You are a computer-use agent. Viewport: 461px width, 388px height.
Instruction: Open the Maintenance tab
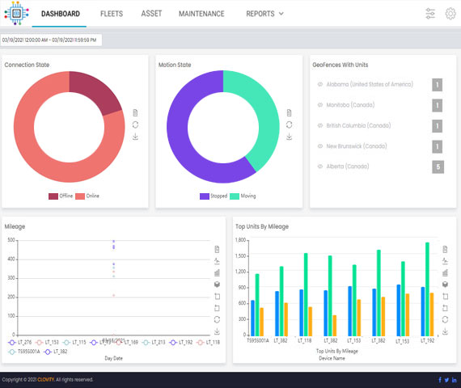pos(201,14)
